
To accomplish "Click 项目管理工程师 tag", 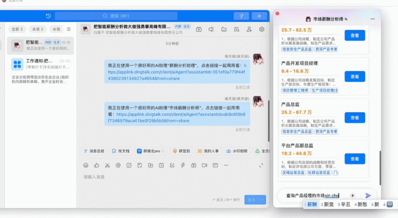I will tap(295, 90).
